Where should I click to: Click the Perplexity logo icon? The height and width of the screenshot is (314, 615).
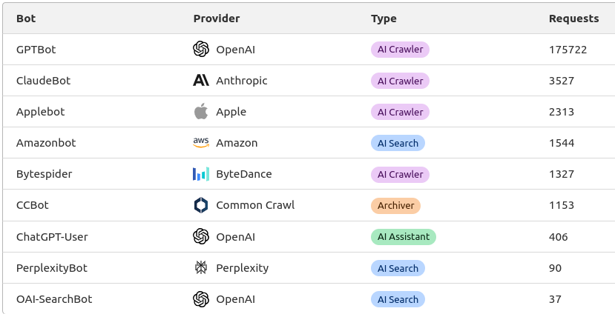coord(200,268)
